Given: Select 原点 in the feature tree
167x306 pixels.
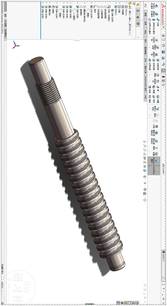Looking at the screenshot, I should click(95, 9).
